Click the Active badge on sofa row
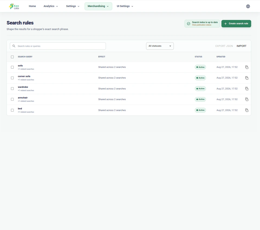This screenshot has height=230, width=260. pyautogui.click(x=200, y=67)
